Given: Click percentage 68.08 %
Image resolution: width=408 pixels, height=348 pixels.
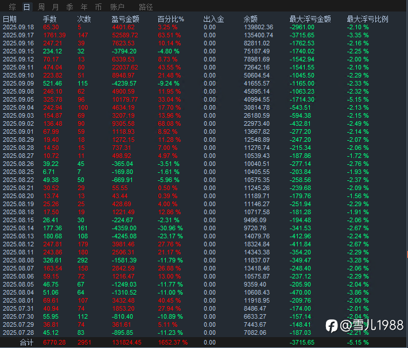Looking at the screenshot, I should coord(169,123).
